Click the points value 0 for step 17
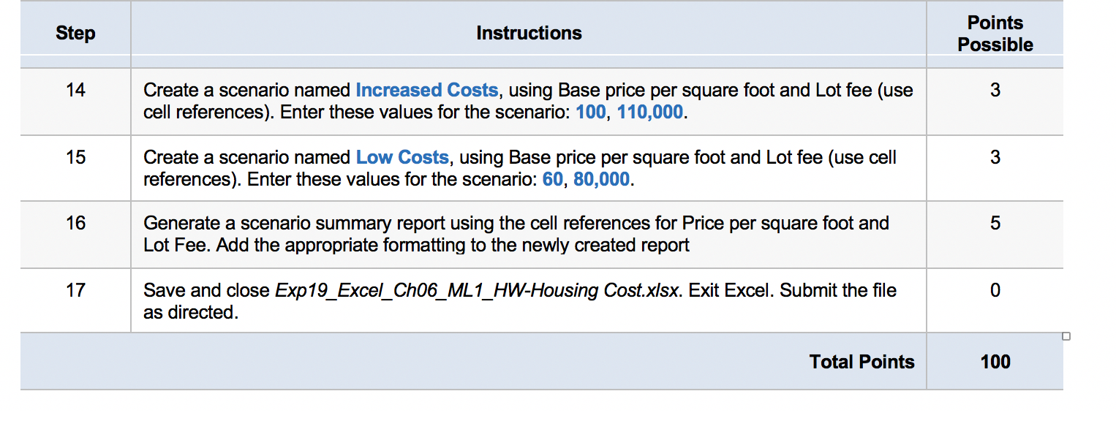Screen dimensions: 1116x440 [995, 290]
